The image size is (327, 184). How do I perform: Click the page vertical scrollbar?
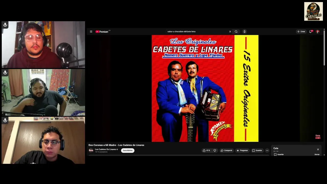tap(324, 48)
